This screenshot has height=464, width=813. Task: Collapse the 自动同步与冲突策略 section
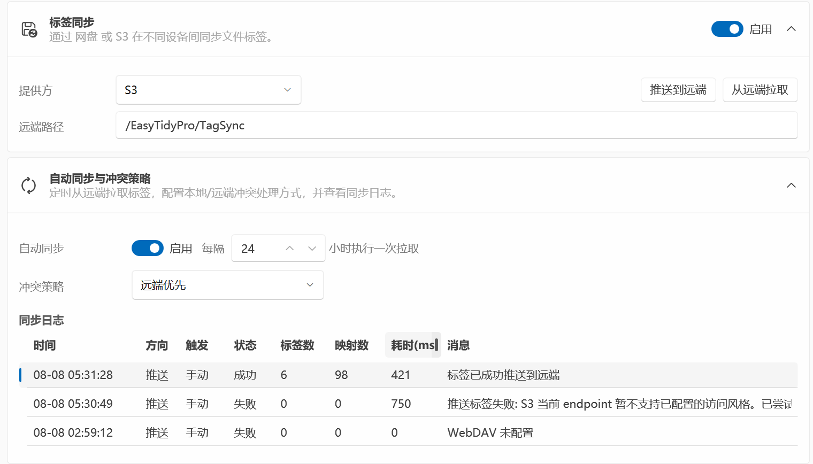pos(791,185)
